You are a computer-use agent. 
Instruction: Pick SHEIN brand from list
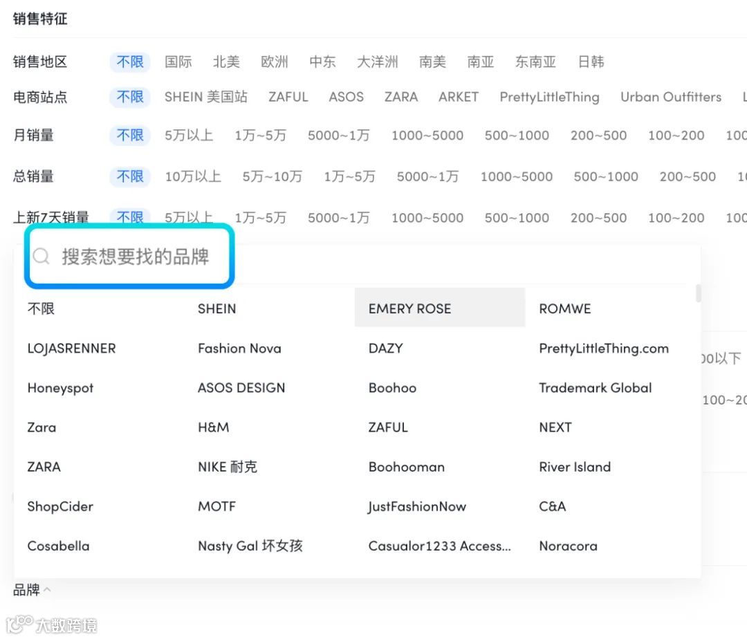coord(216,308)
